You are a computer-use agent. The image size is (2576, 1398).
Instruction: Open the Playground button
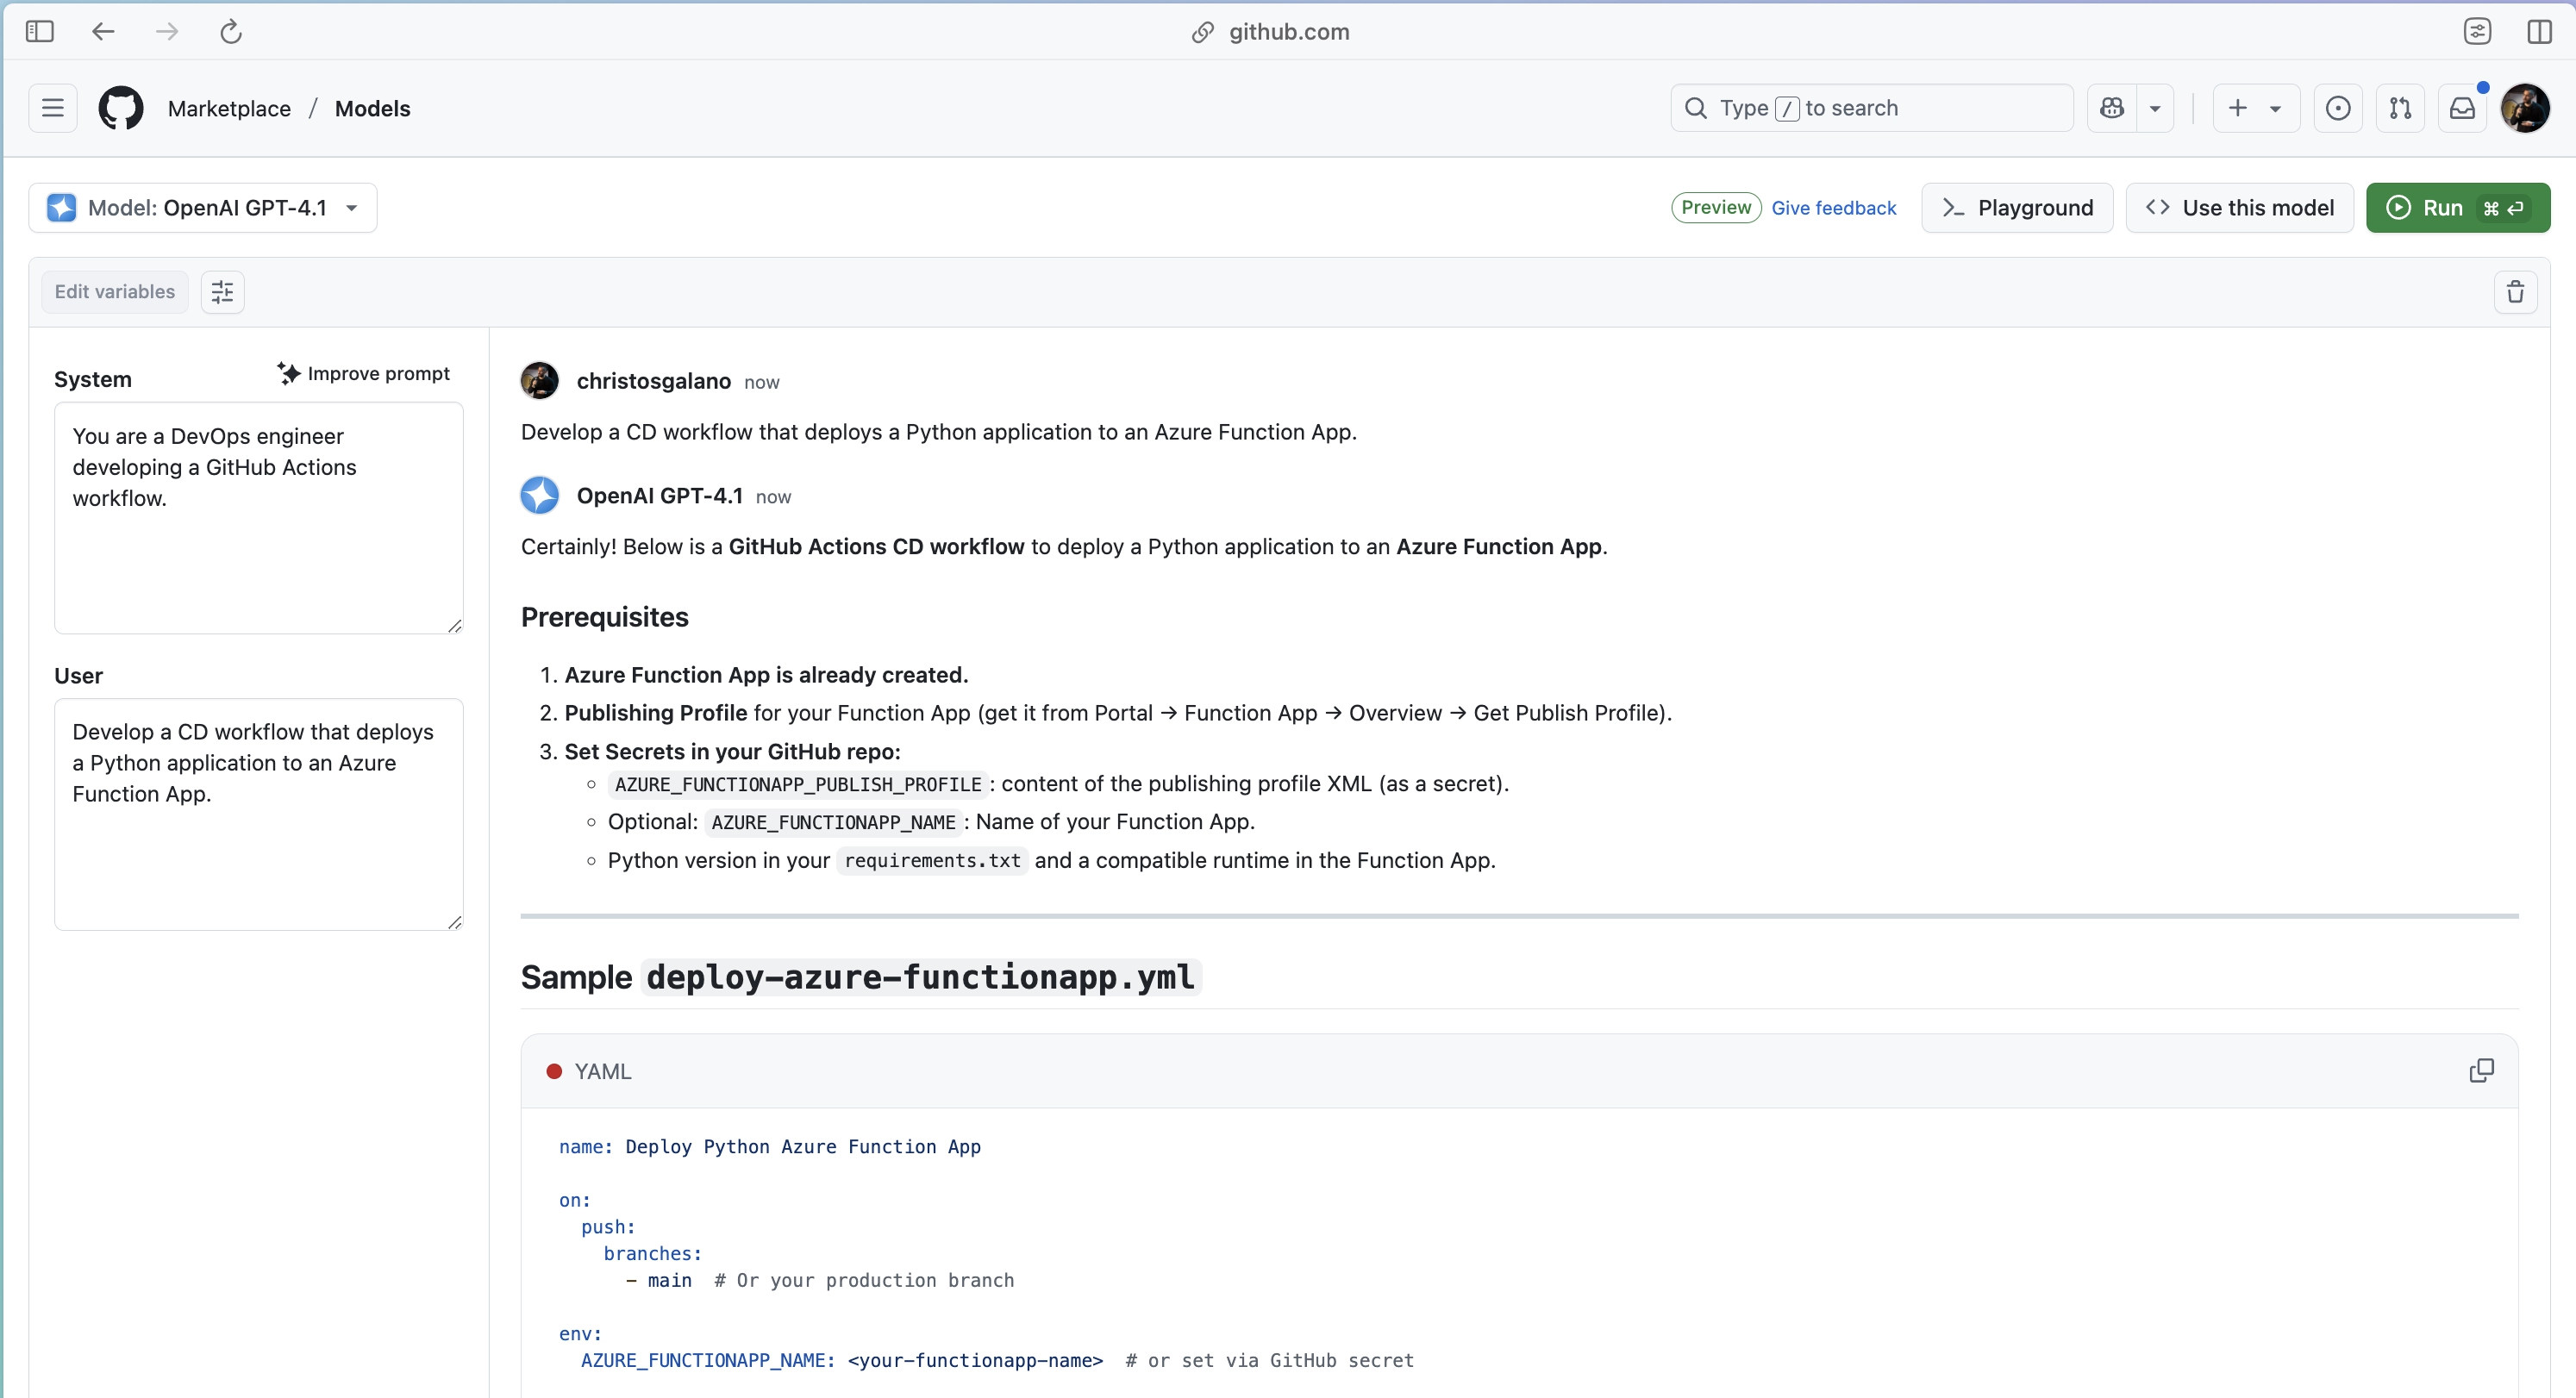pos(2016,208)
